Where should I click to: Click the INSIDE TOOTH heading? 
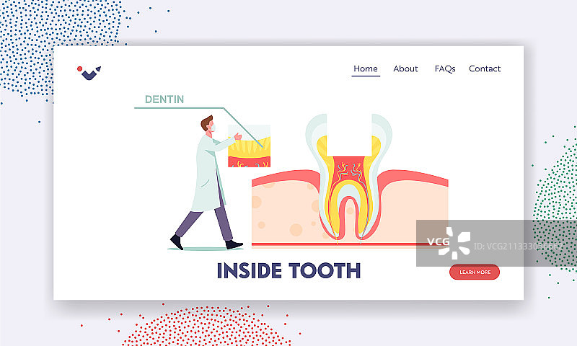pyautogui.click(x=289, y=270)
